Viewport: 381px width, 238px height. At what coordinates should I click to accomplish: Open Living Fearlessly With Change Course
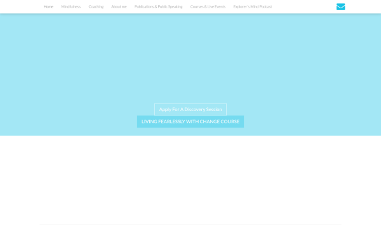click(190, 122)
